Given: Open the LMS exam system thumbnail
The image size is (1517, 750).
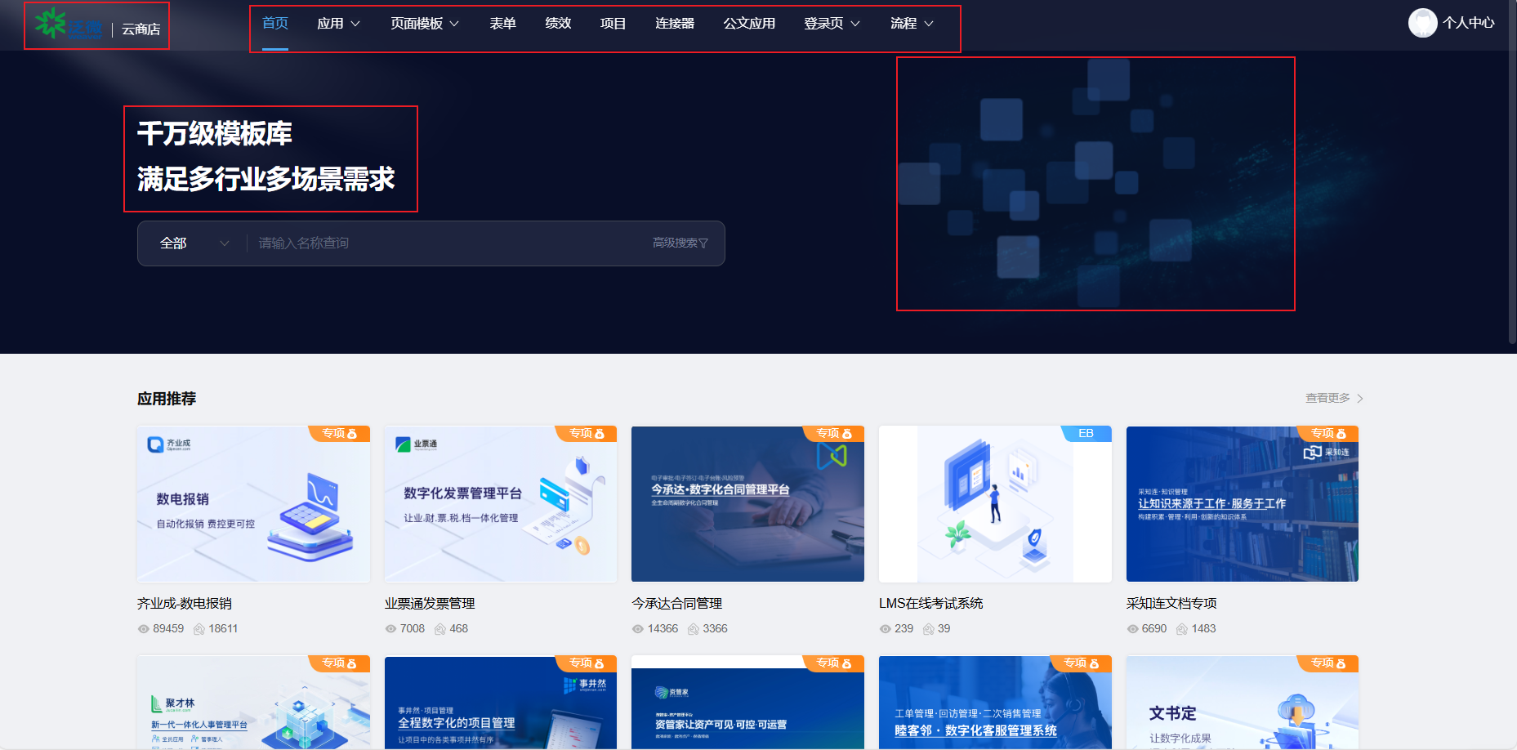Looking at the screenshot, I should tap(995, 504).
